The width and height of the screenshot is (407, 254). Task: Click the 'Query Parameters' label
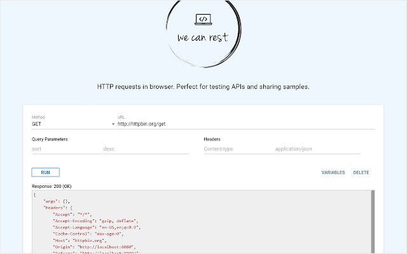pos(50,139)
